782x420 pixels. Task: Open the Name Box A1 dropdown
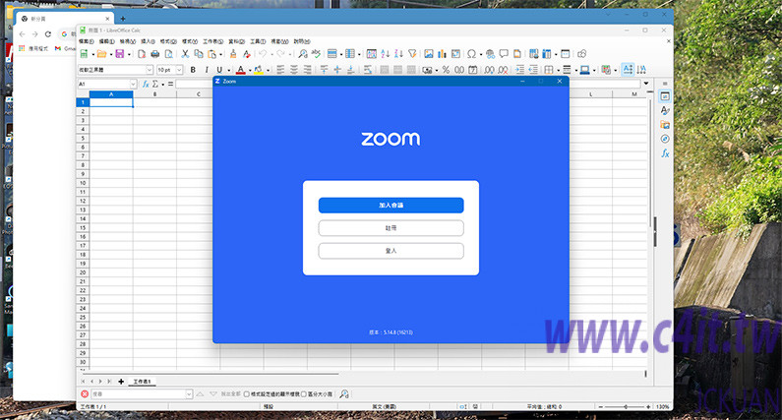[x=133, y=85]
